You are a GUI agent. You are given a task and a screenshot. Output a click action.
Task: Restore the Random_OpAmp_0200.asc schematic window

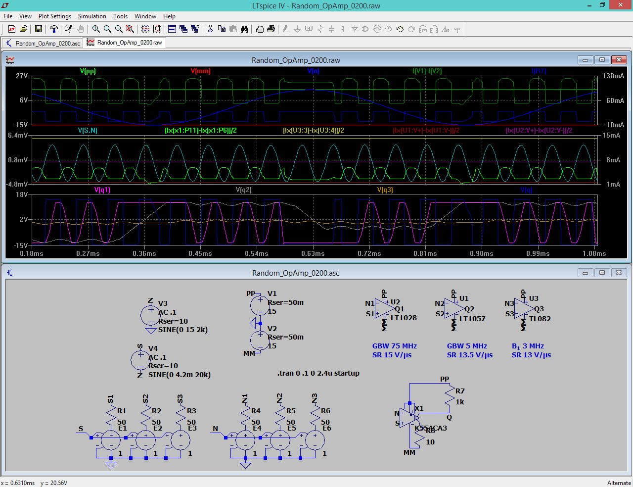[602, 273]
